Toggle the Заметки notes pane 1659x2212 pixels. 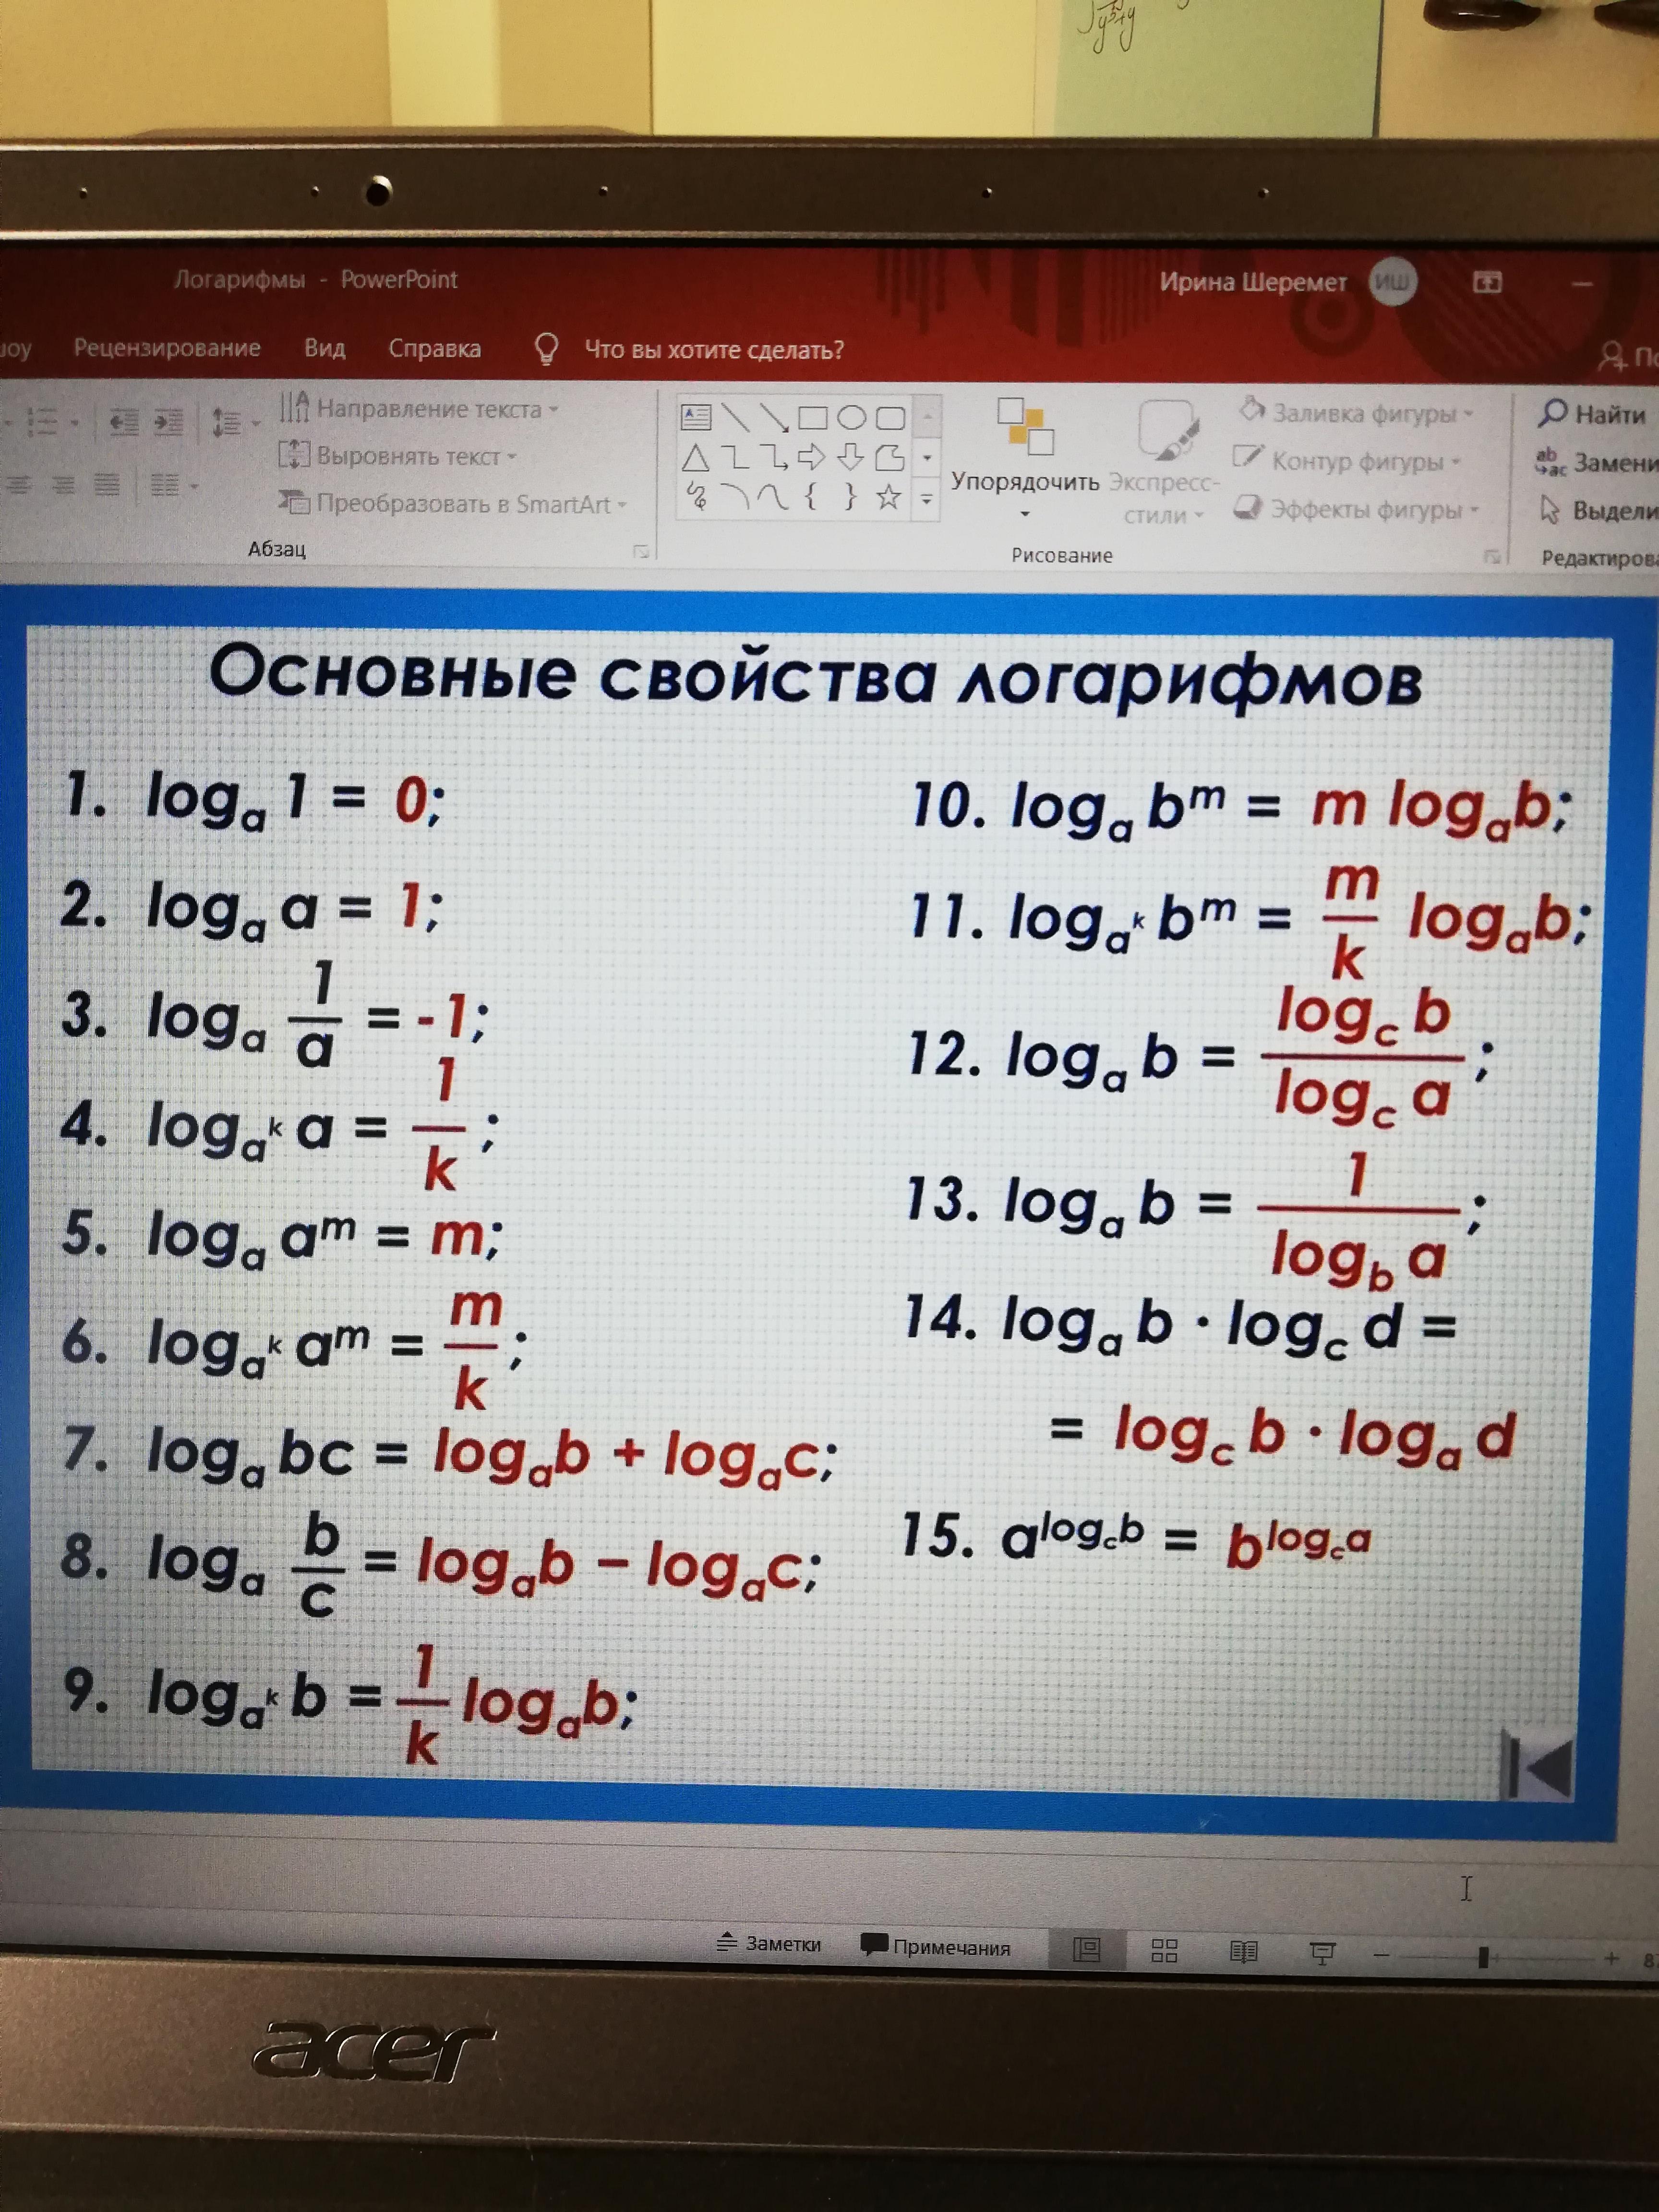coord(769,1943)
